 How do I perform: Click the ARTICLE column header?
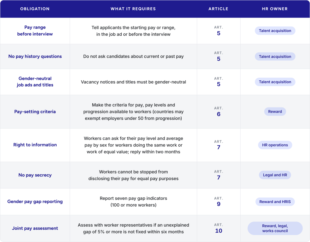pos(219,9)
